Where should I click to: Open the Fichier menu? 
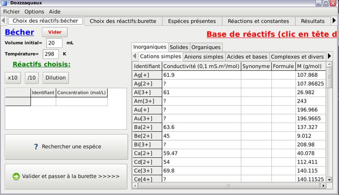[11, 12]
